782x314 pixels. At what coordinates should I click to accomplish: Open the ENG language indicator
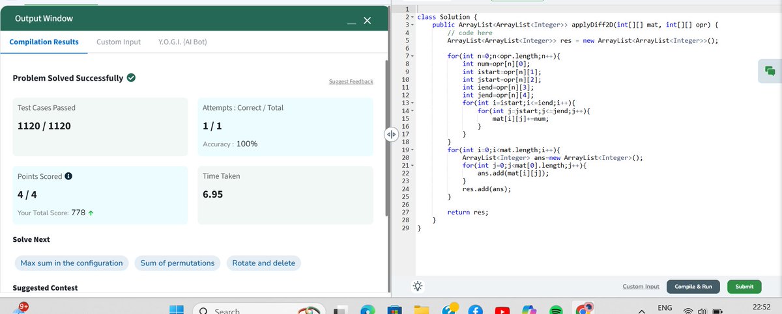[x=665, y=307]
